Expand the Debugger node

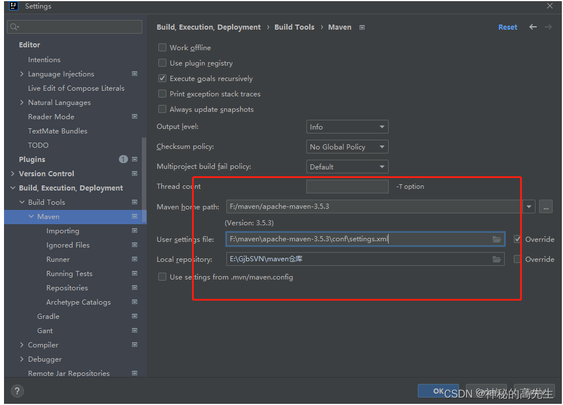tap(22, 359)
